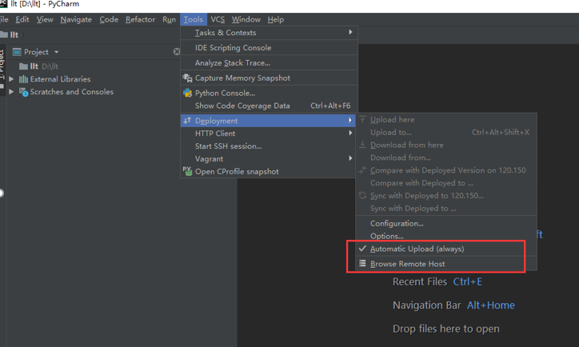Open the Window menu

[246, 19]
